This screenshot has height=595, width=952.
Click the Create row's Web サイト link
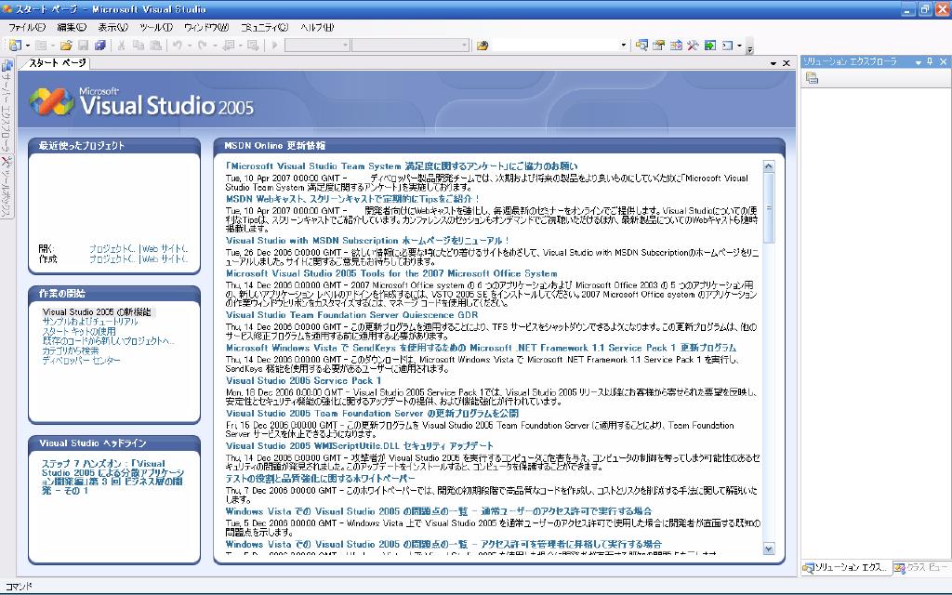pyautogui.click(x=165, y=259)
